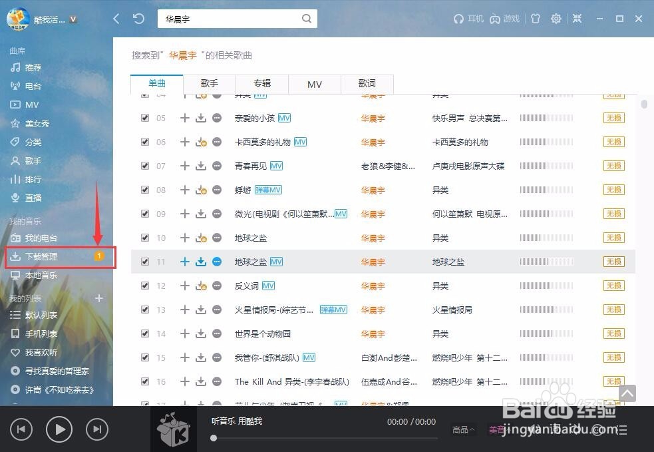Open the 排行 rankings section

tap(32, 179)
